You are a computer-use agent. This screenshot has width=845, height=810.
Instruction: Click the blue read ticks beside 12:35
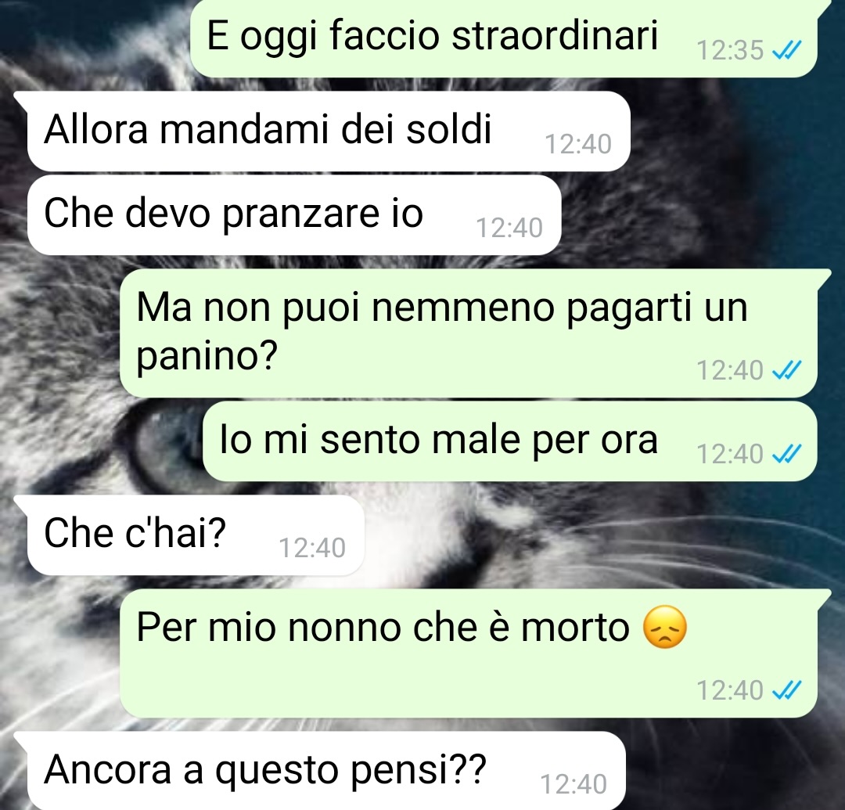787,51
